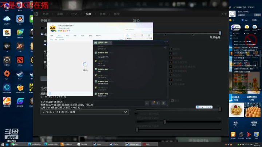Launch the blue G accelerator desktop icon
Screen dimensions: 262x147
pos(20,101)
